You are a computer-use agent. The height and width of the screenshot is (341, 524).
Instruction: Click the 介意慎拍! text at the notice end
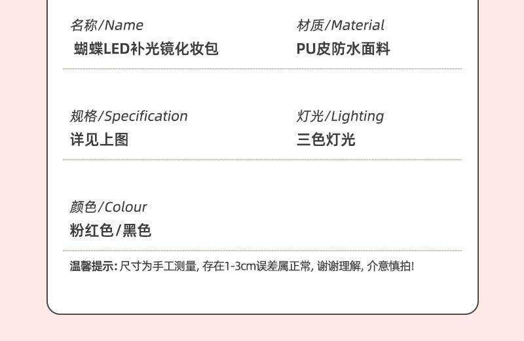(390, 266)
